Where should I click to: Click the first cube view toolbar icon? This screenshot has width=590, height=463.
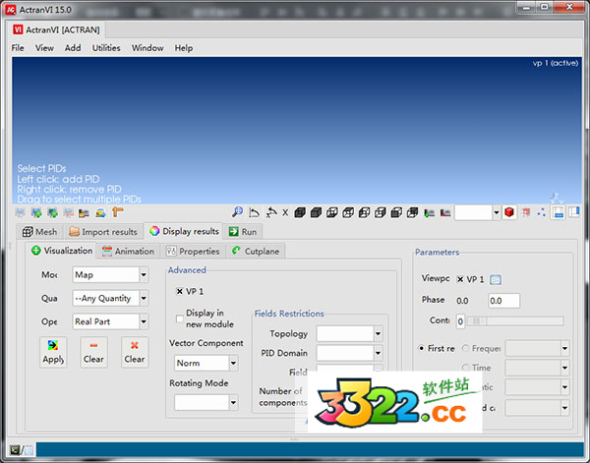301,211
